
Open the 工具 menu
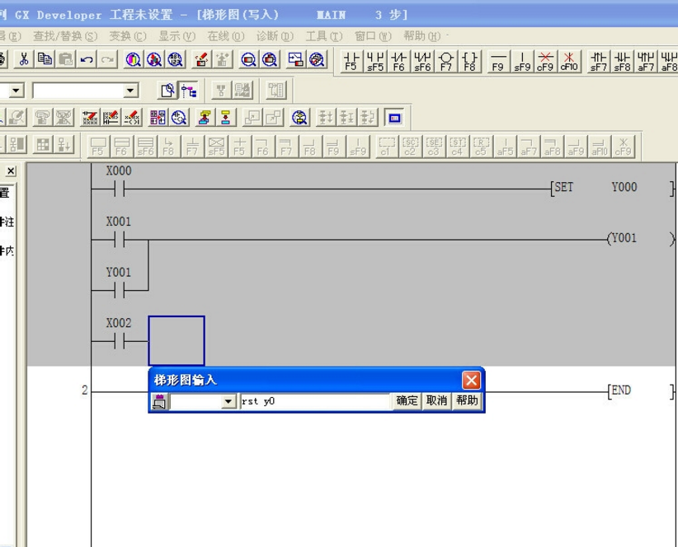[323, 36]
